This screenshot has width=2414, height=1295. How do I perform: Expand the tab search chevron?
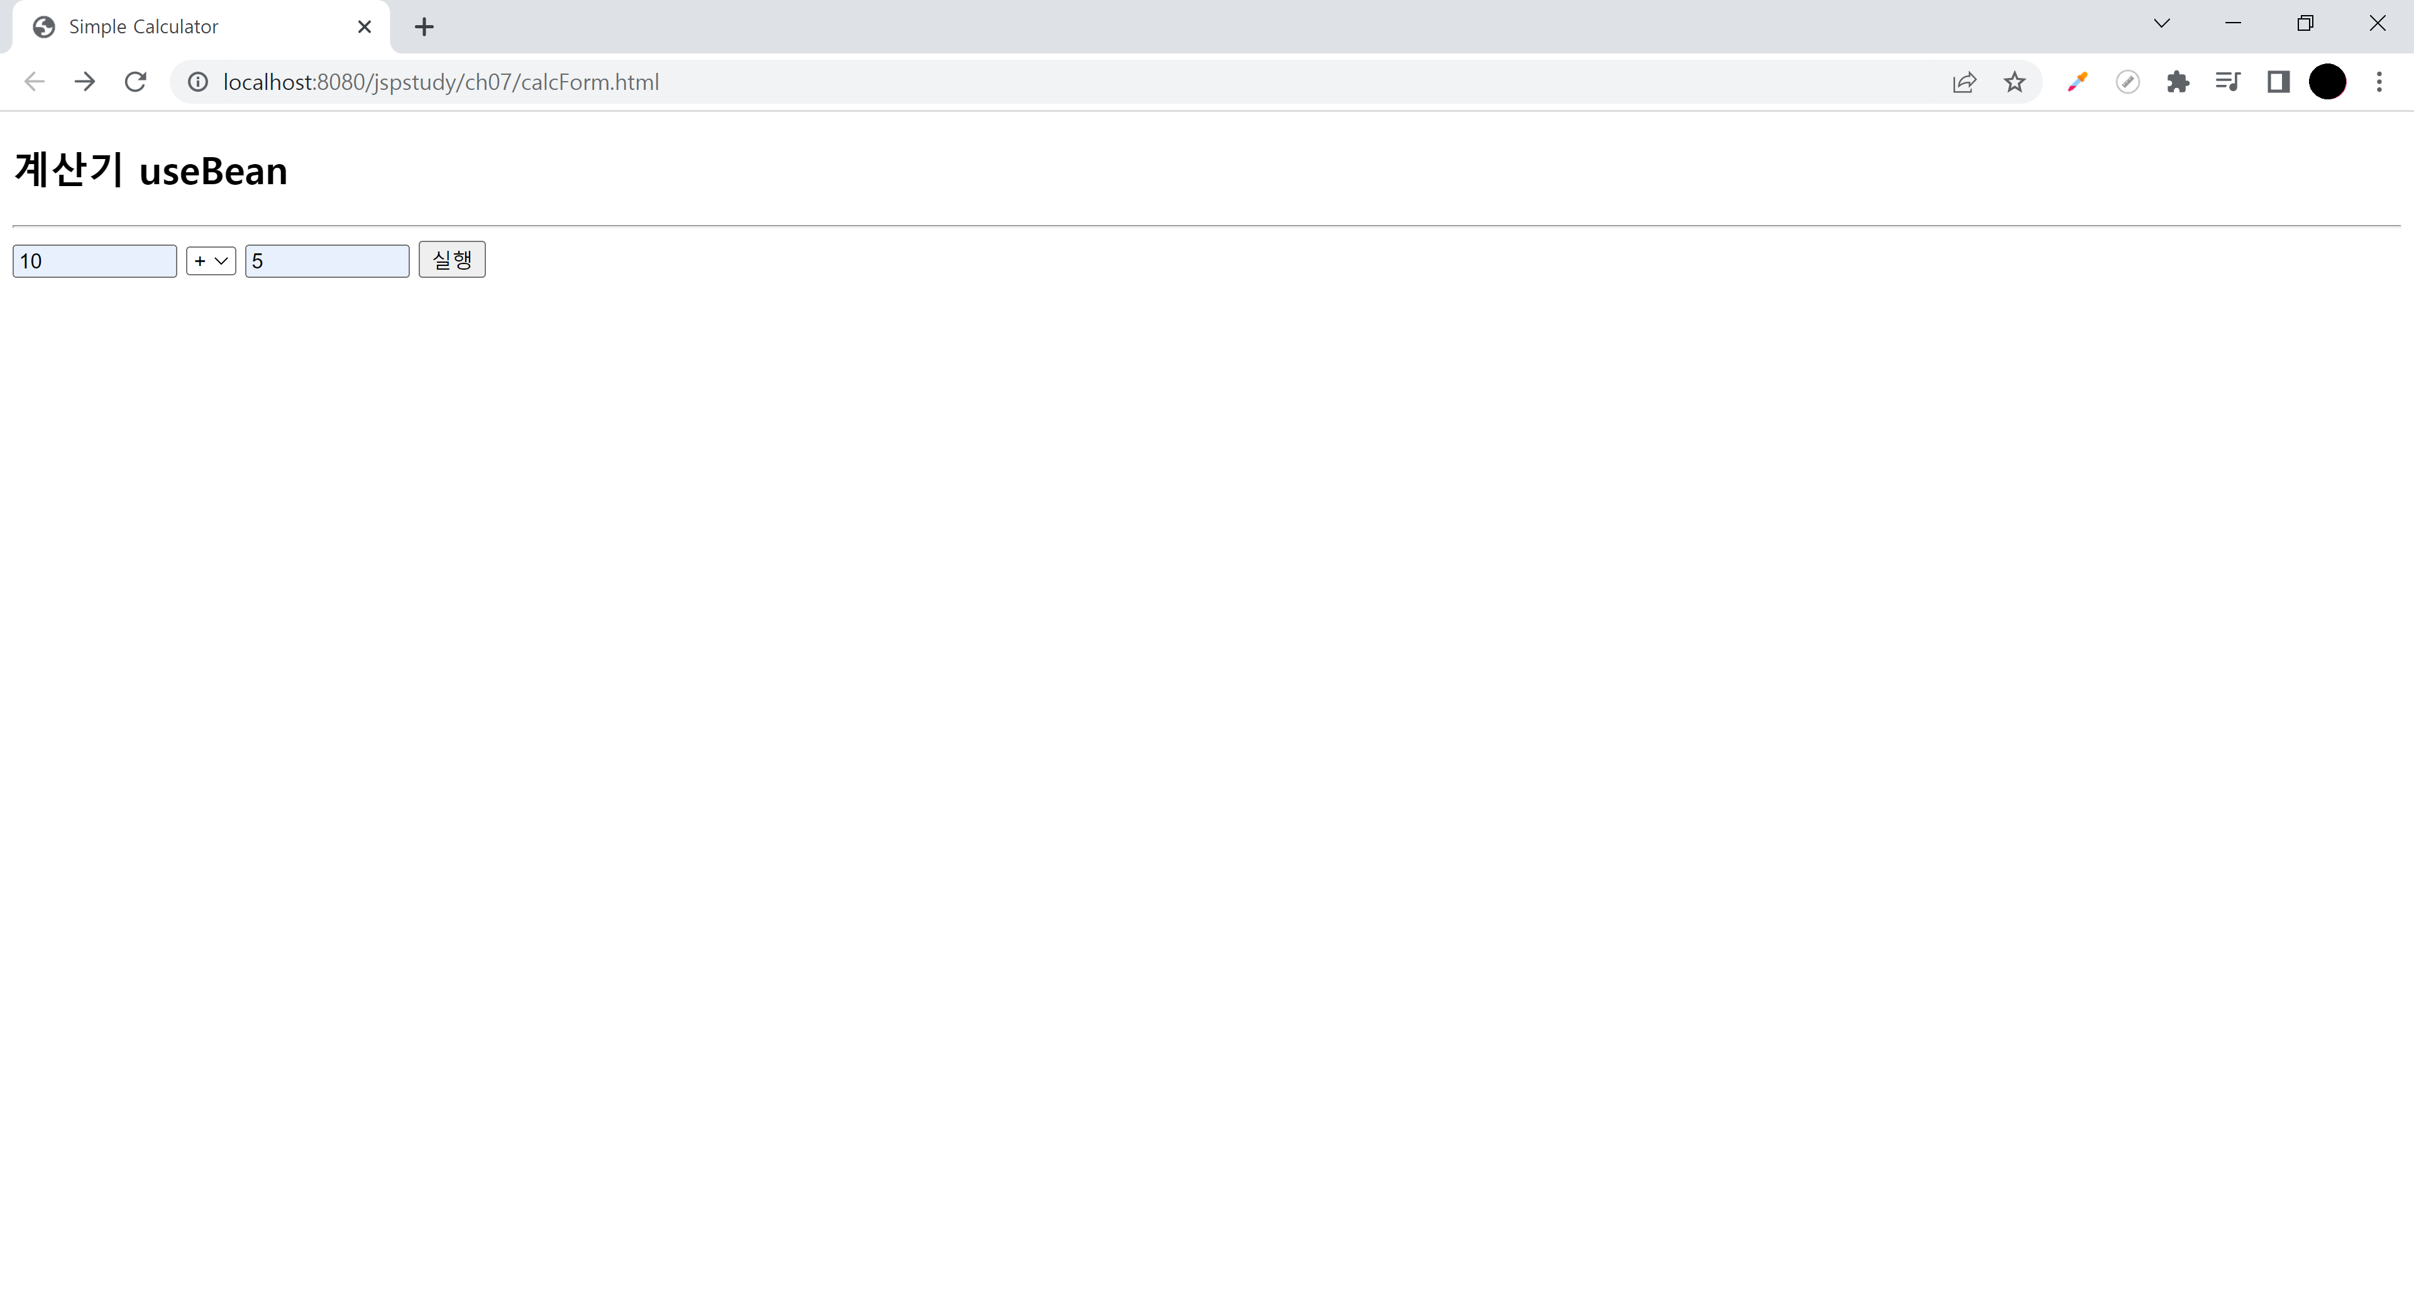point(2161,25)
